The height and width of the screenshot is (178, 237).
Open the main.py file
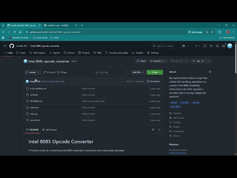(x=34, y=114)
